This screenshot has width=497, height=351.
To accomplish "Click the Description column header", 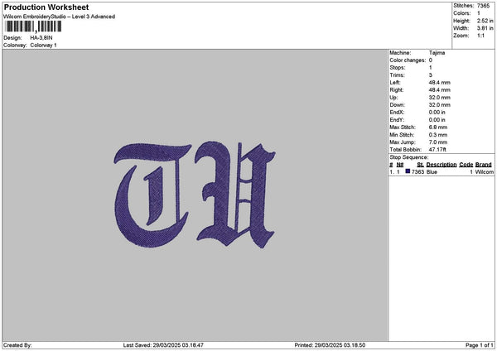I will (441, 165).
